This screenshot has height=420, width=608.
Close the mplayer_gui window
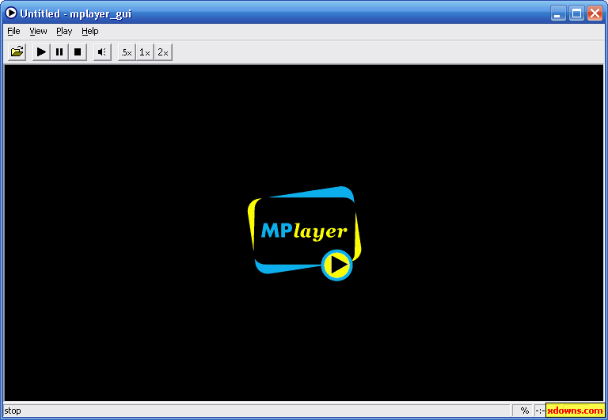coord(595,13)
